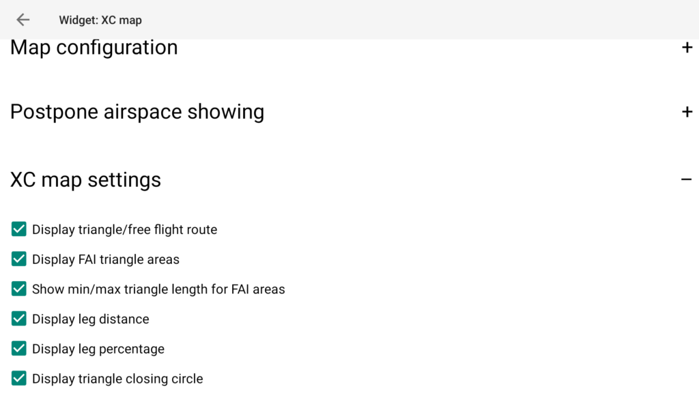Toggle the Display leg distance checkbox
This screenshot has height=393, width=699.
click(19, 319)
